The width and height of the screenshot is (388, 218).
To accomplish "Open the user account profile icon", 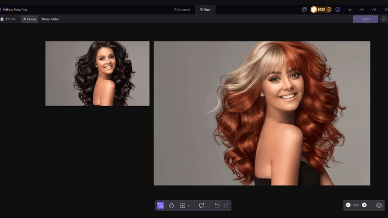I will 338,9.
